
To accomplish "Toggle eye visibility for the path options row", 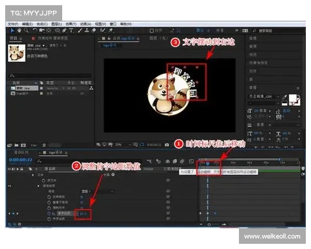I will [9, 186].
